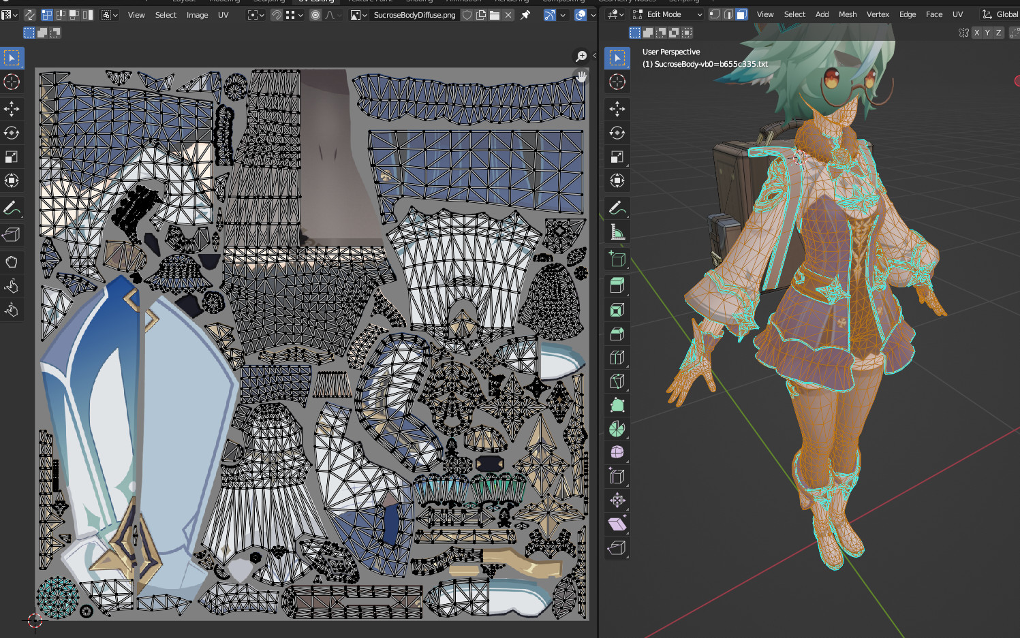1020x638 pixels.
Task: Select the Move tool in the 3D viewport
Action: point(617,109)
